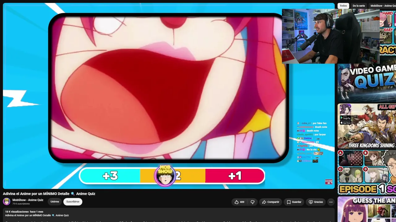Image resolution: width=396 pixels, height=222 pixels.
Task: Open the MobShow channel avatar
Action: [6, 201]
